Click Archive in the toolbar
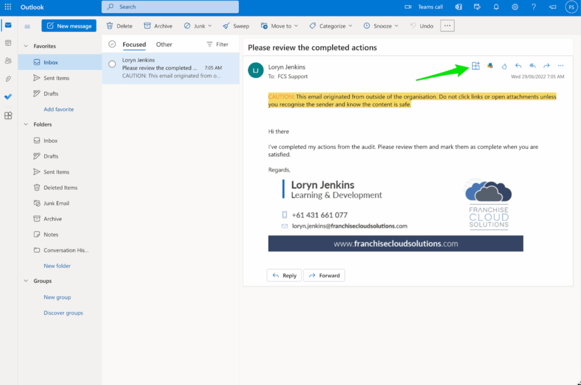Screen dimensions: 581x385 tap(158, 26)
